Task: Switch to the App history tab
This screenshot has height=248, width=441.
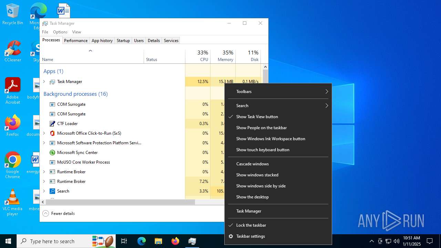Action: click(x=102, y=41)
